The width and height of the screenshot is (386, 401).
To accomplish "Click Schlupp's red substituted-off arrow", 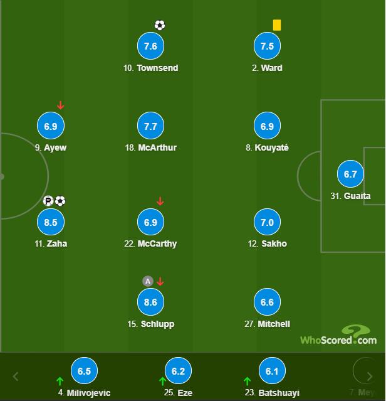I will coord(160,281).
